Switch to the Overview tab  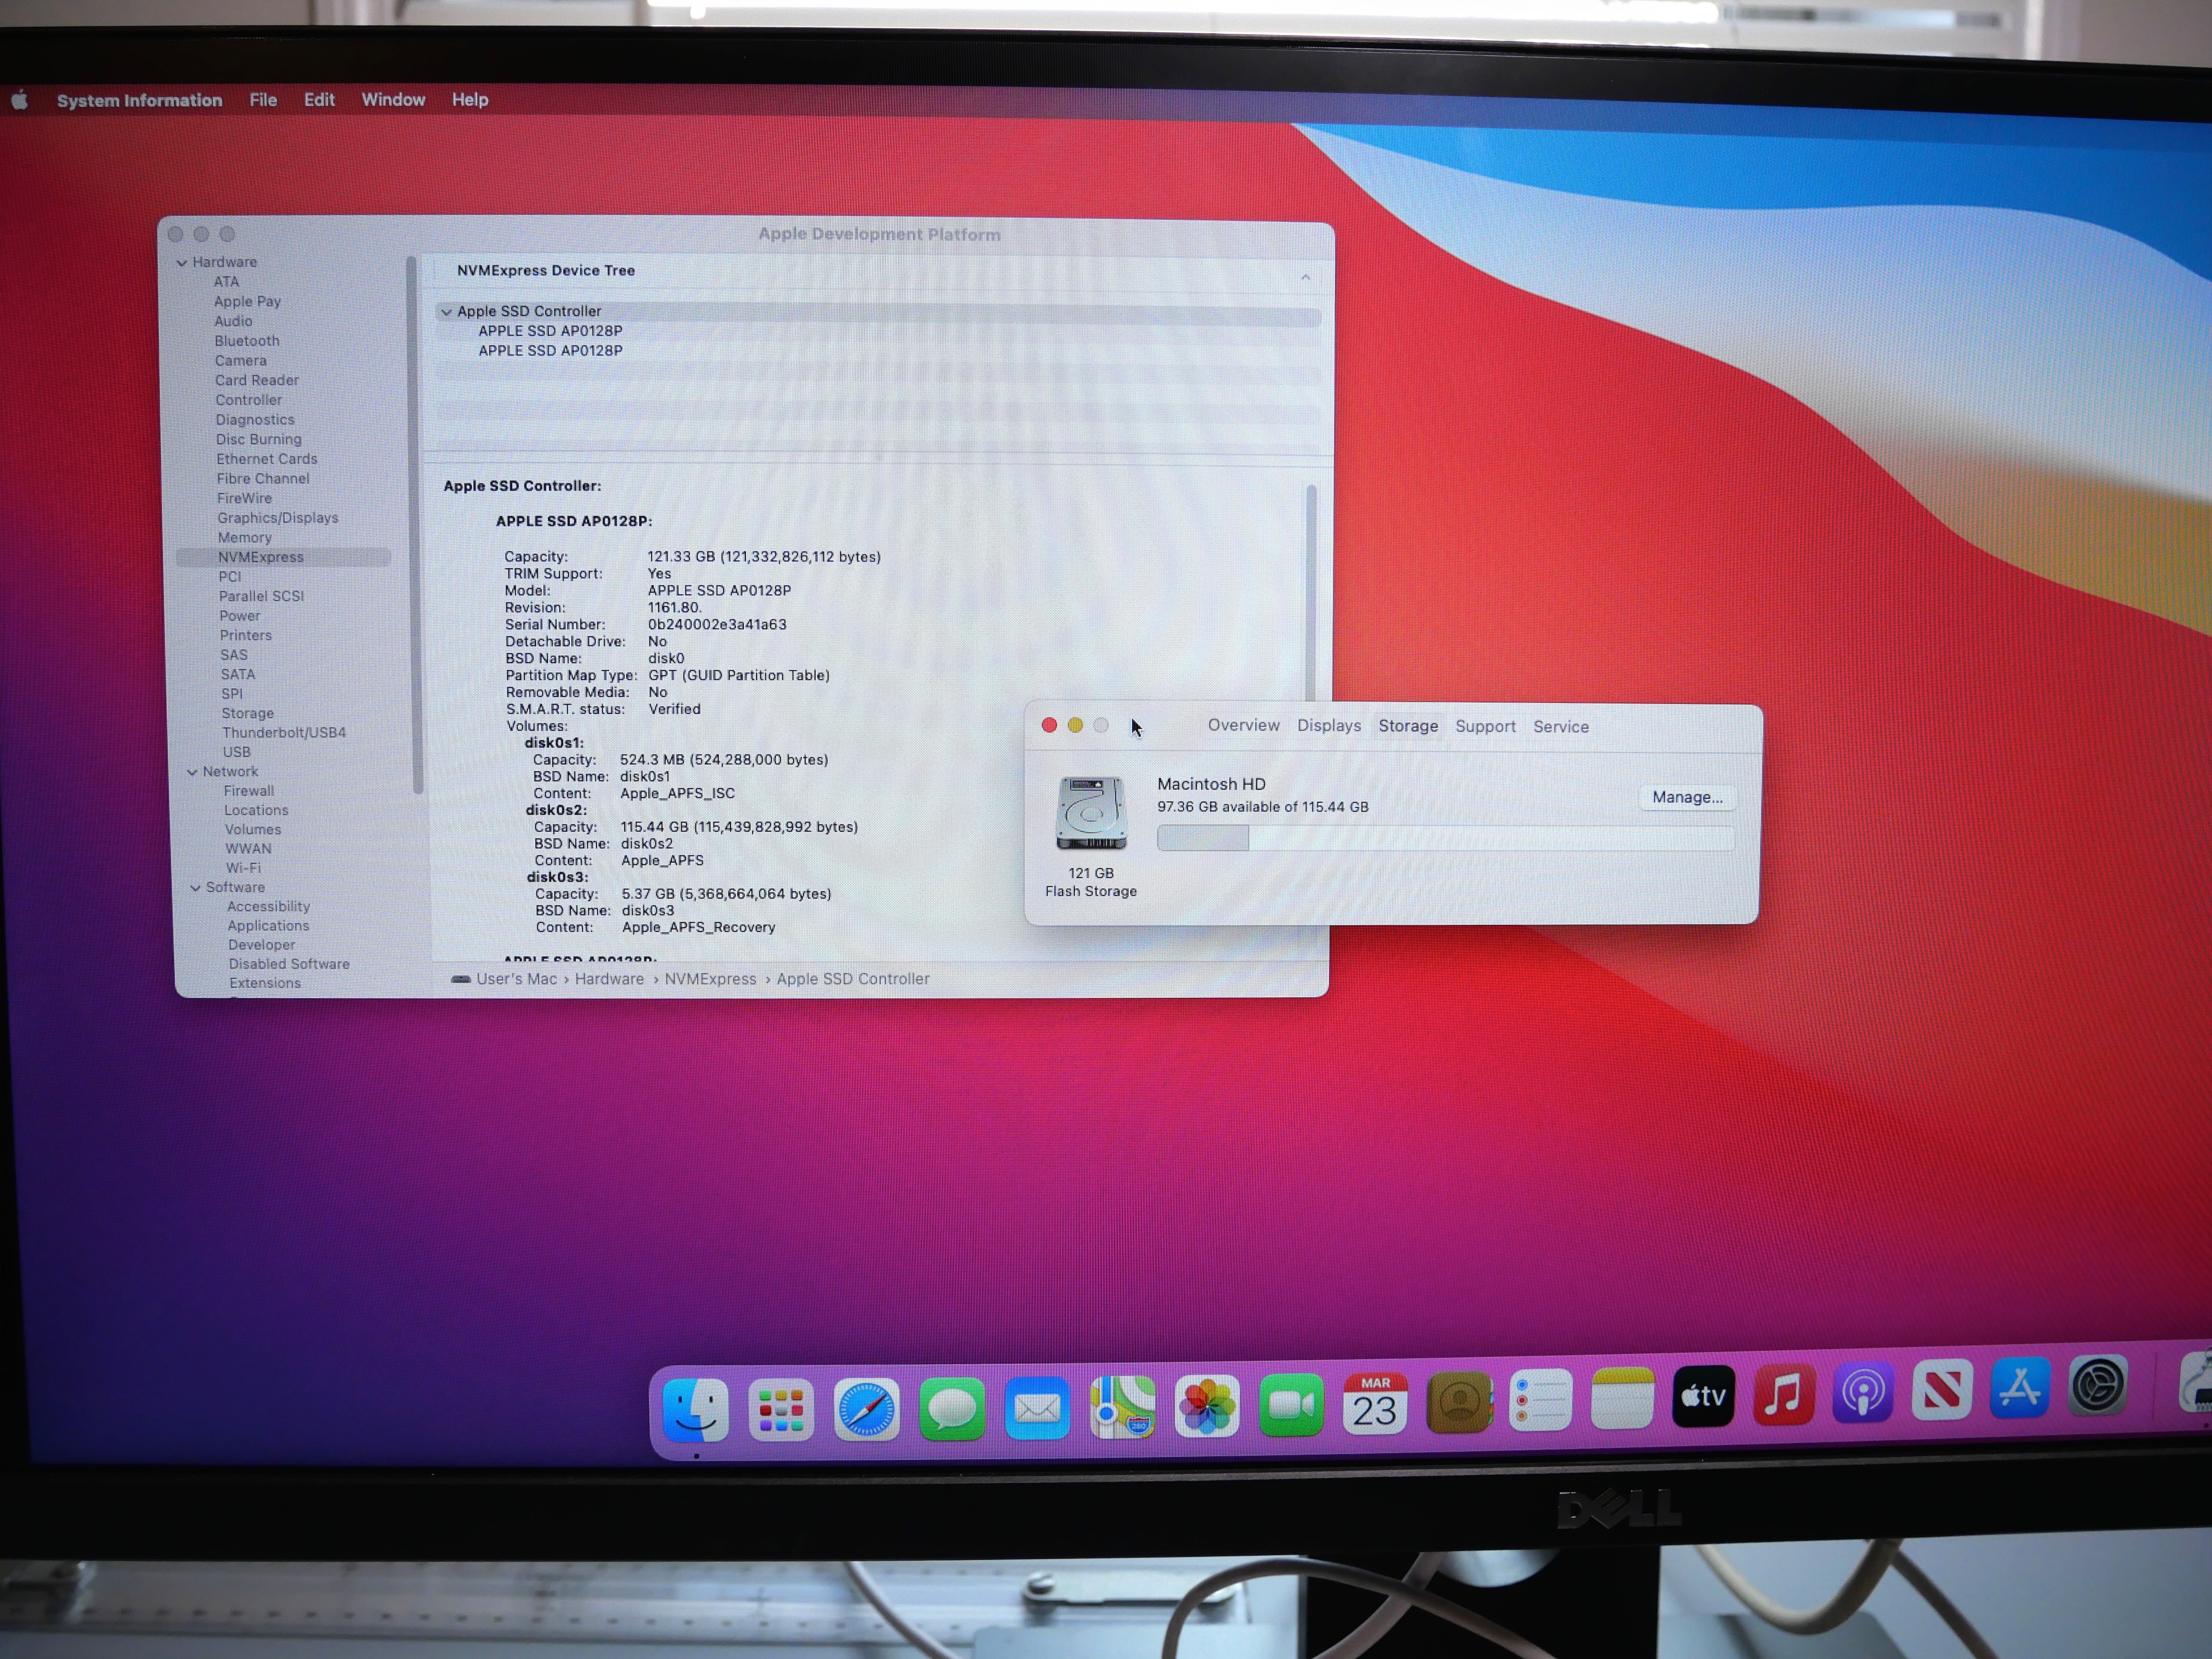click(1243, 725)
